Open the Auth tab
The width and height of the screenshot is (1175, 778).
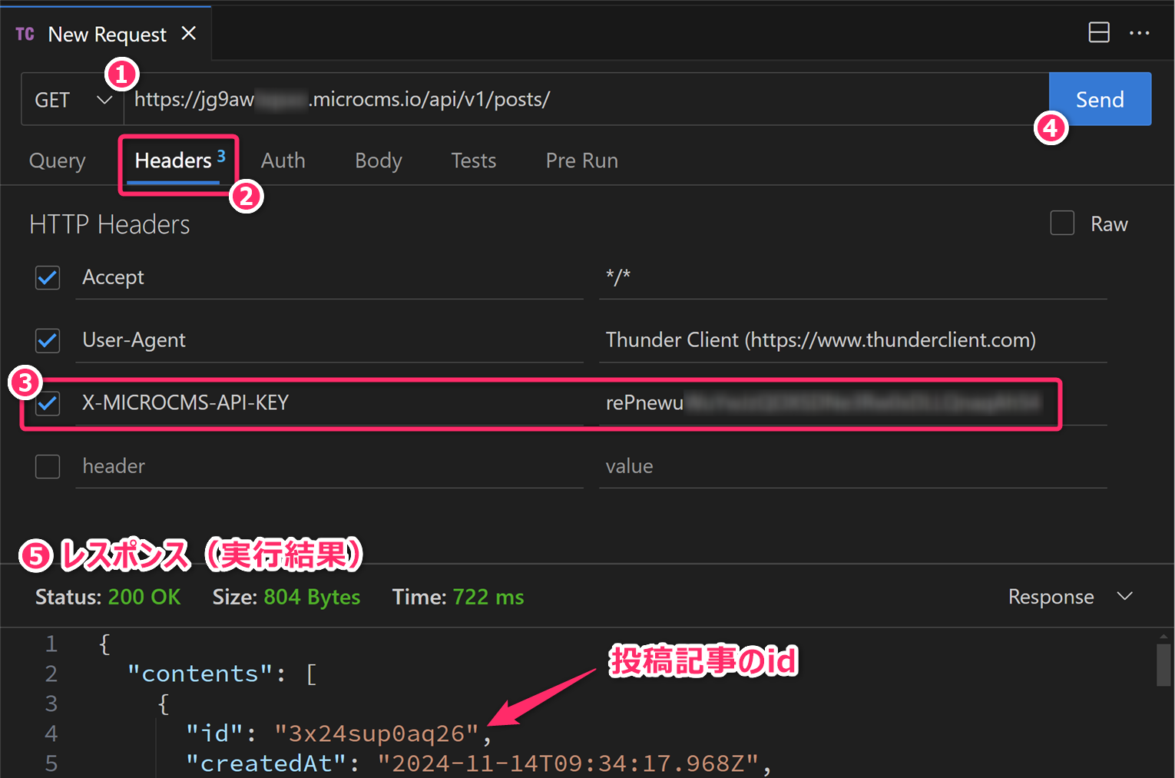point(283,161)
